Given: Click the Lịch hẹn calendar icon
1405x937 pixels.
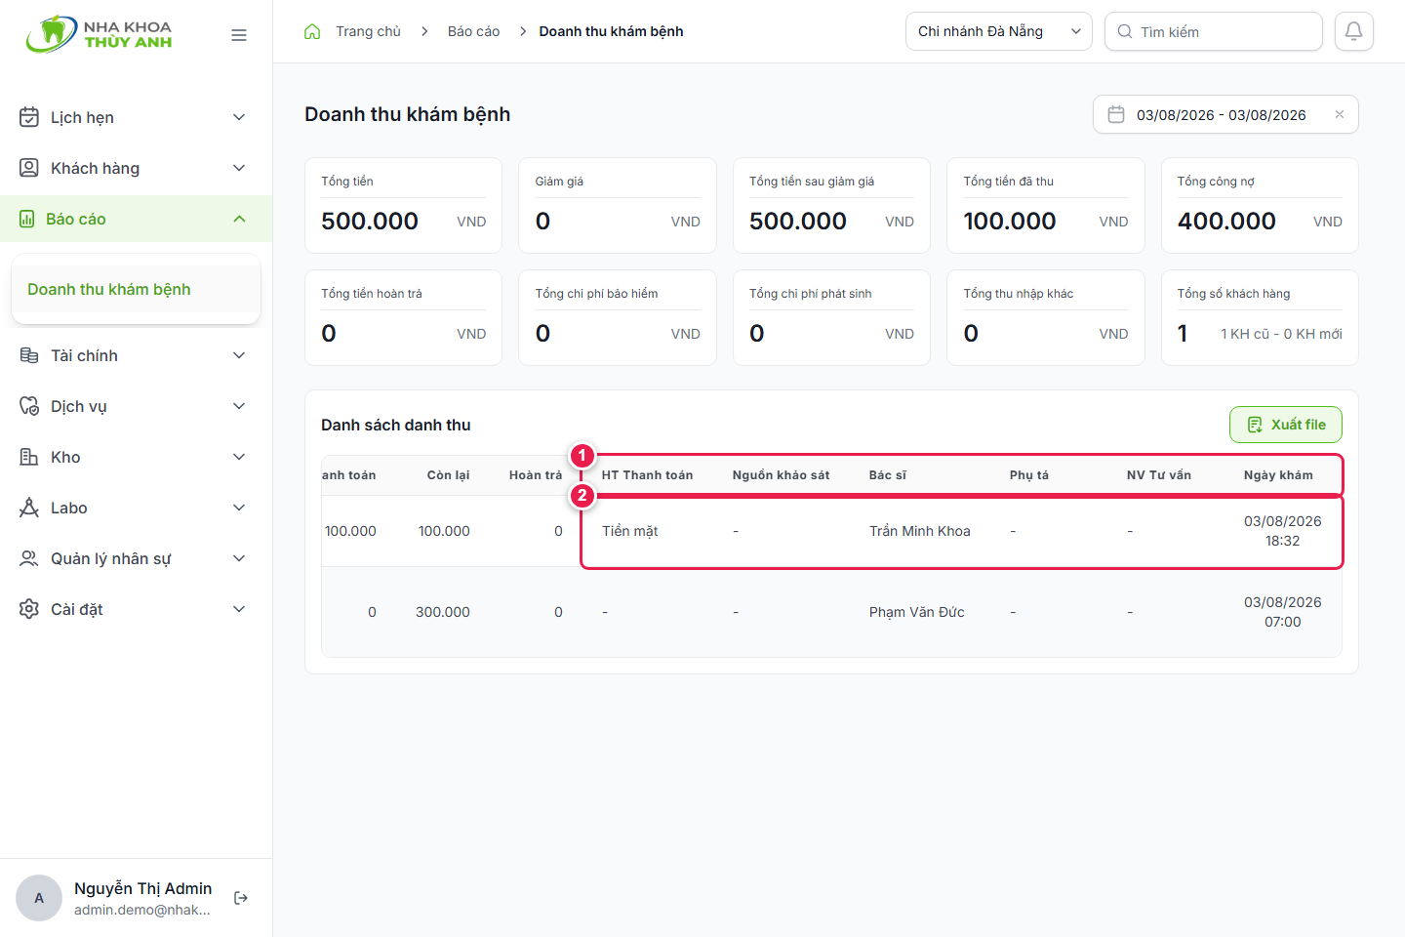Looking at the screenshot, I should click(29, 117).
